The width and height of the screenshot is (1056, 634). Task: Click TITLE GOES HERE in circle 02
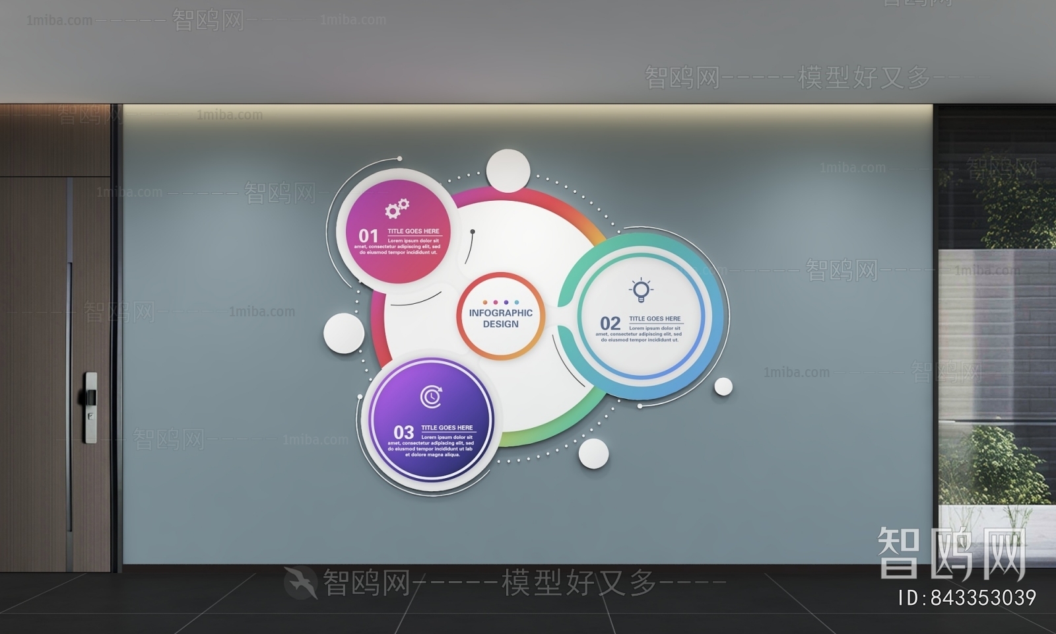[x=654, y=318]
